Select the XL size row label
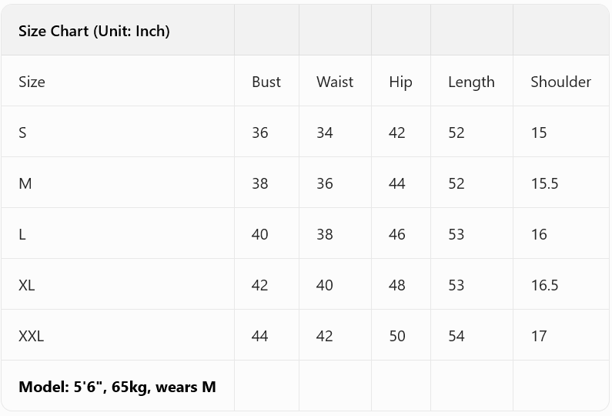 coord(27,285)
